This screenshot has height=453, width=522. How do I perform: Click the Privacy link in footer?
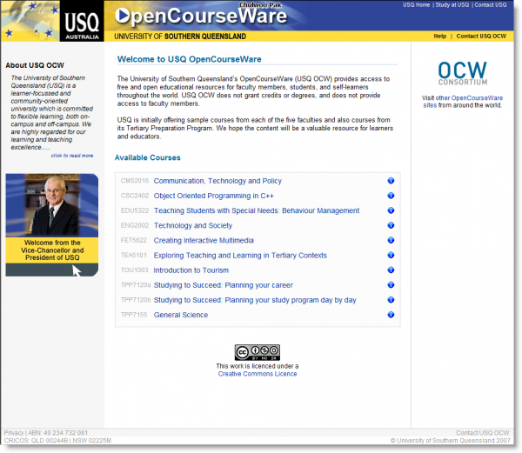[x=14, y=432]
